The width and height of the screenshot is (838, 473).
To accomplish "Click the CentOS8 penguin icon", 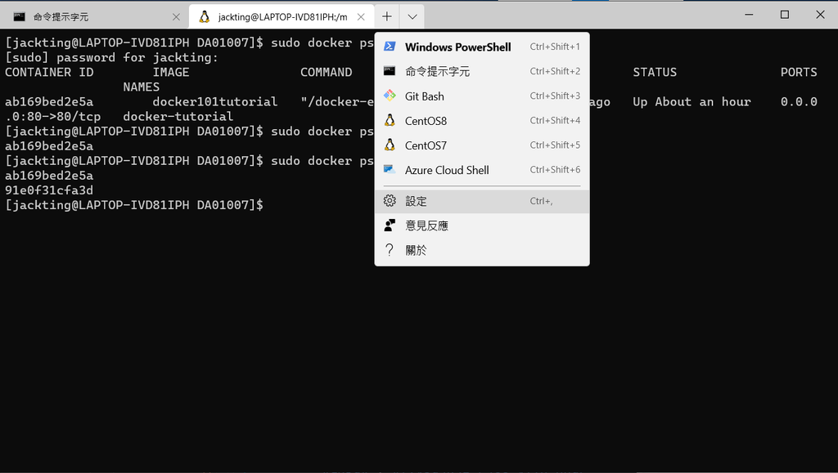I will [390, 120].
